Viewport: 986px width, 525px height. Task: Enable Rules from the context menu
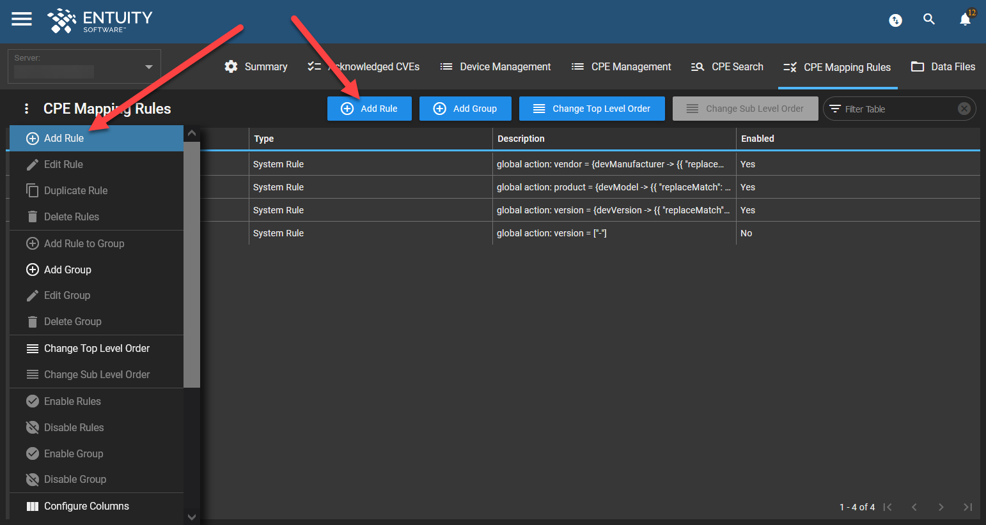(x=72, y=401)
